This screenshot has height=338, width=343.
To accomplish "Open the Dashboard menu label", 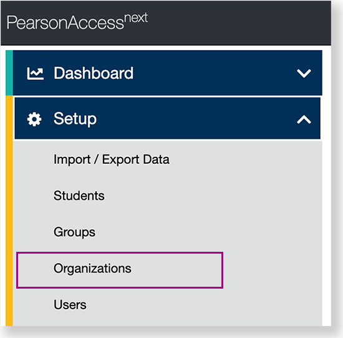I will point(94,73).
